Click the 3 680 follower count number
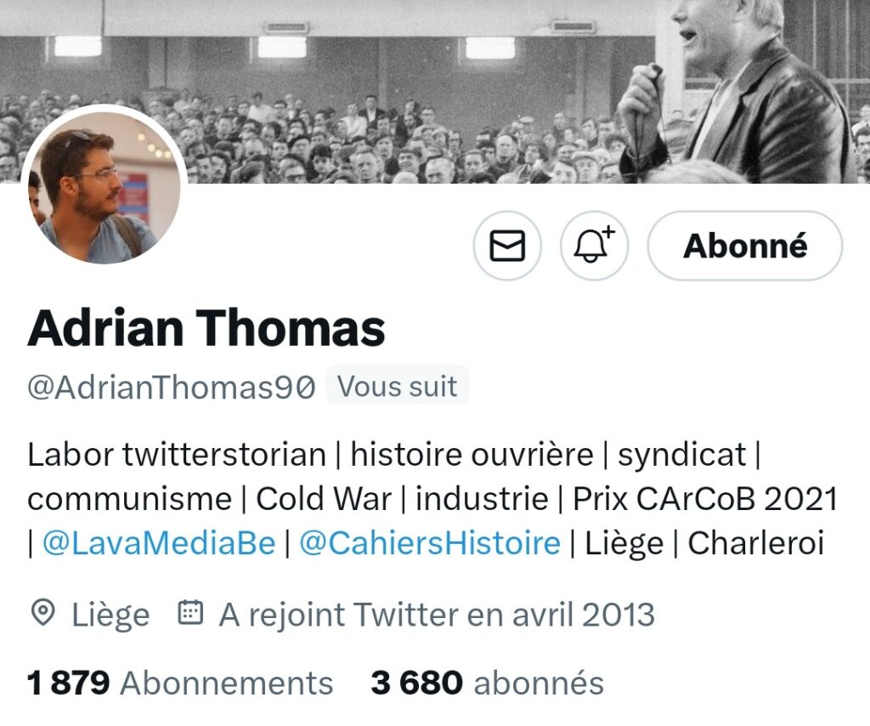The width and height of the screenshot is (870, 726). click(416, 683)
